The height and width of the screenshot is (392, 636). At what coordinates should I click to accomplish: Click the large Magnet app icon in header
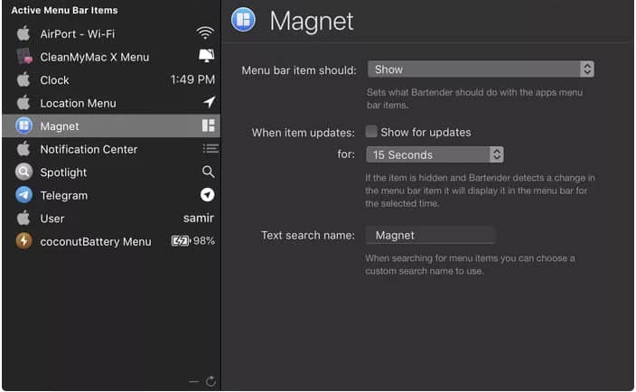coord(243,20)
